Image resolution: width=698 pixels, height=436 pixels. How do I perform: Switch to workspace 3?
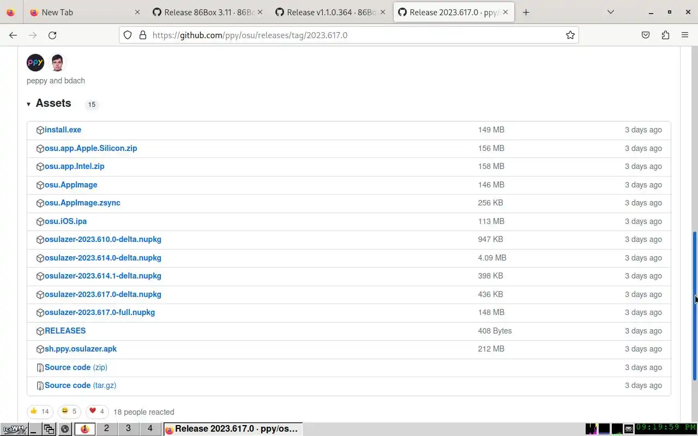click(128, 429)
